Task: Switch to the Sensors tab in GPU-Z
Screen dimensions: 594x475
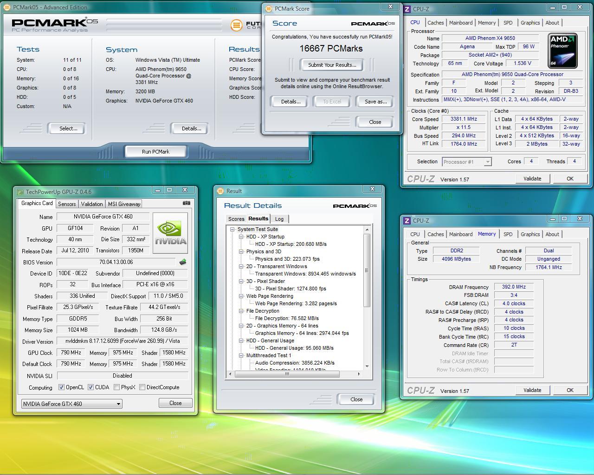Action: 67,204
